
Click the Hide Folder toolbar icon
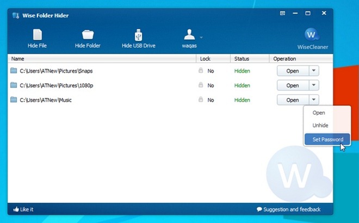88,35
